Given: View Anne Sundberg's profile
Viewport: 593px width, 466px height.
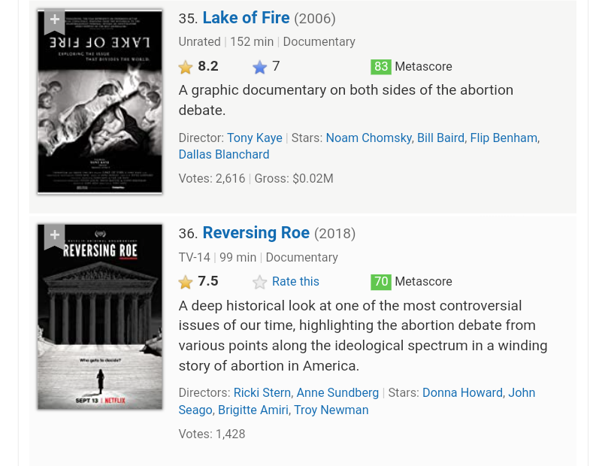Looking at the screenshot, I should (x=337, y=393).
